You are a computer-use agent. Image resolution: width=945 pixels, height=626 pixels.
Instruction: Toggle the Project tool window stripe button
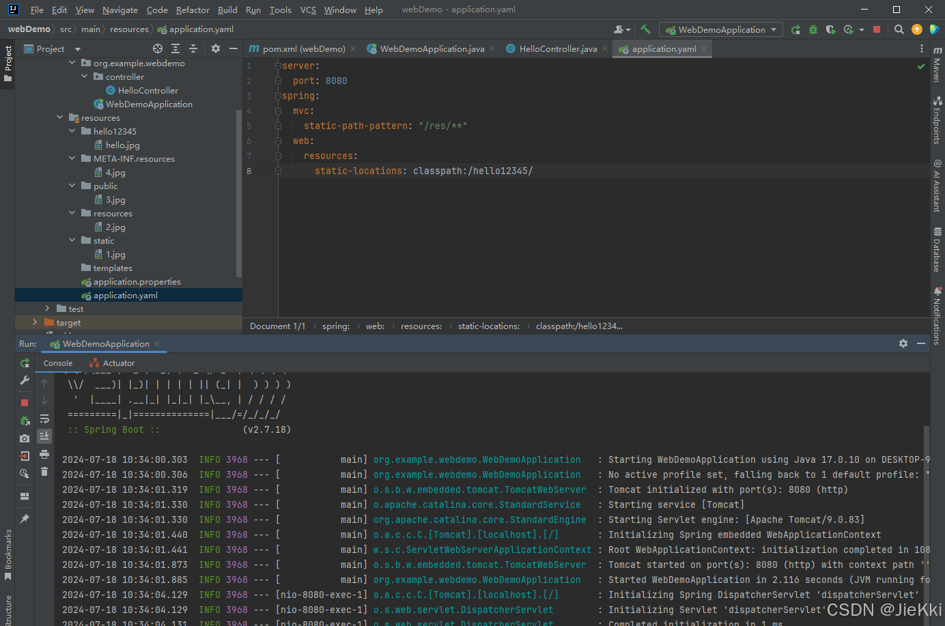(8, 63)
